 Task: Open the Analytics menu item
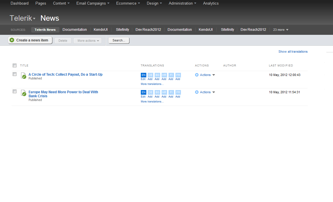[211, 3]
